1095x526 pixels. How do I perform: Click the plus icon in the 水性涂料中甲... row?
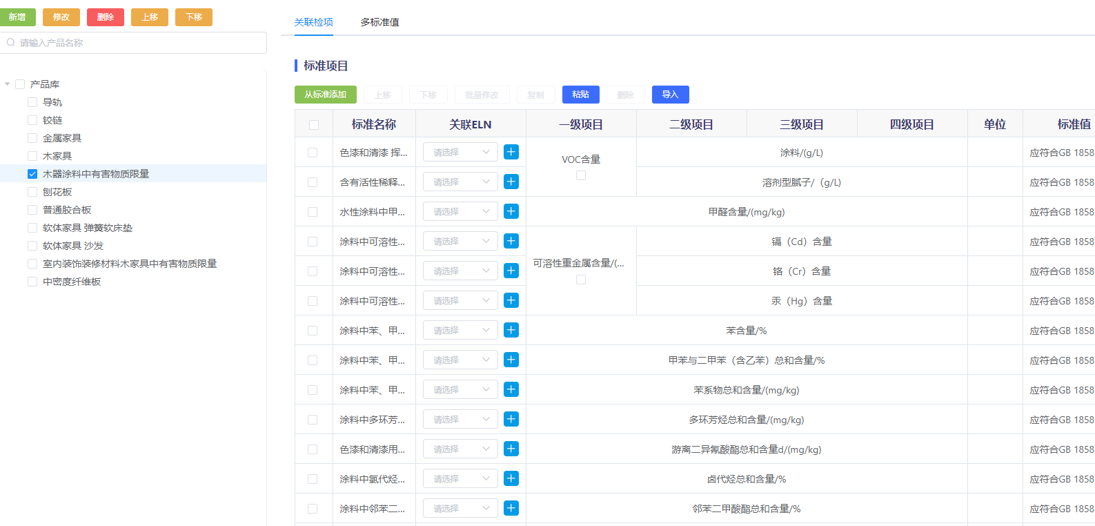point(511,211)
